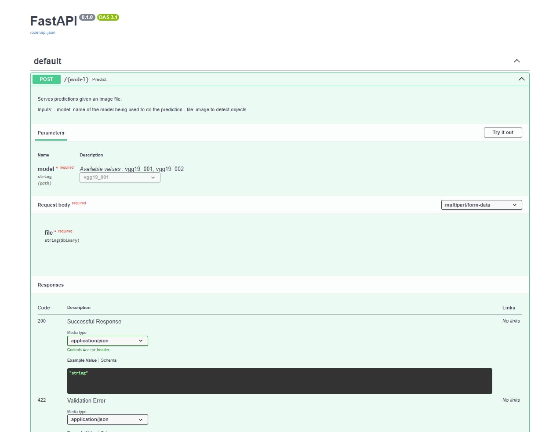
Task: Open the 200 response media type dropdown
Action: [x=108, y=341]
